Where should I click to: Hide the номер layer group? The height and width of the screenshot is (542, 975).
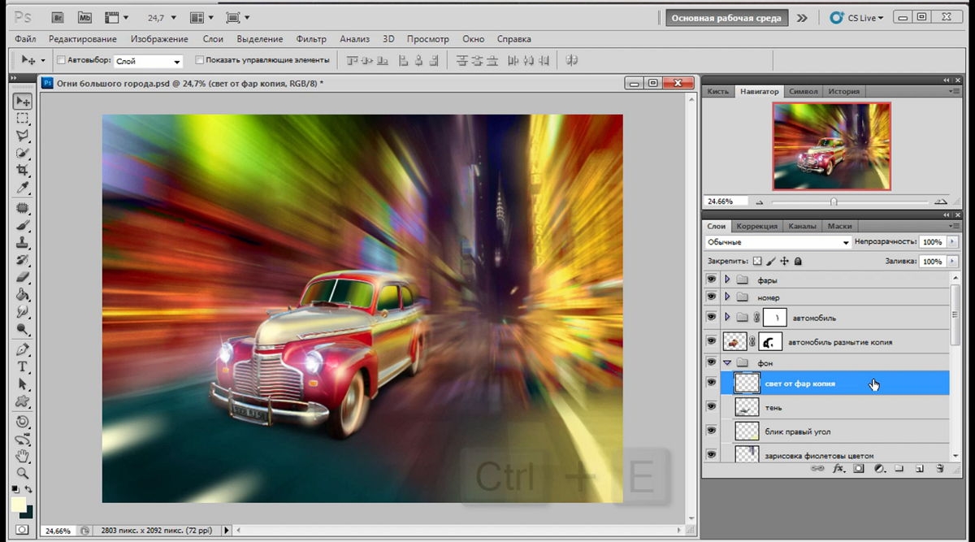pyautogui.click(x=712, y=297)
